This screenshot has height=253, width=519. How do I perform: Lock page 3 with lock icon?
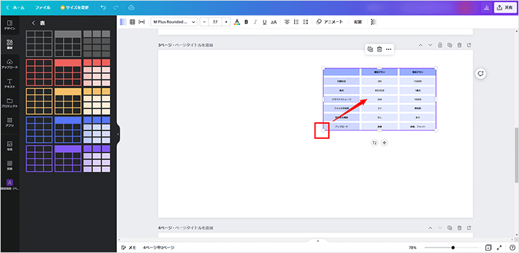pos(440,45)
